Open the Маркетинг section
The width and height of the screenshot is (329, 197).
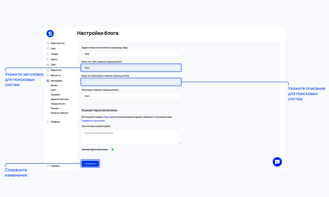tap(56, 70)
